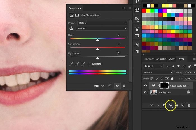Clip the adjustment to the layer
Viewport: 196px width, 130px height.
point(96,86)
